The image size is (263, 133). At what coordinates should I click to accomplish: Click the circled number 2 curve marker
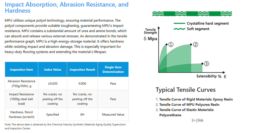pos(195,45)
